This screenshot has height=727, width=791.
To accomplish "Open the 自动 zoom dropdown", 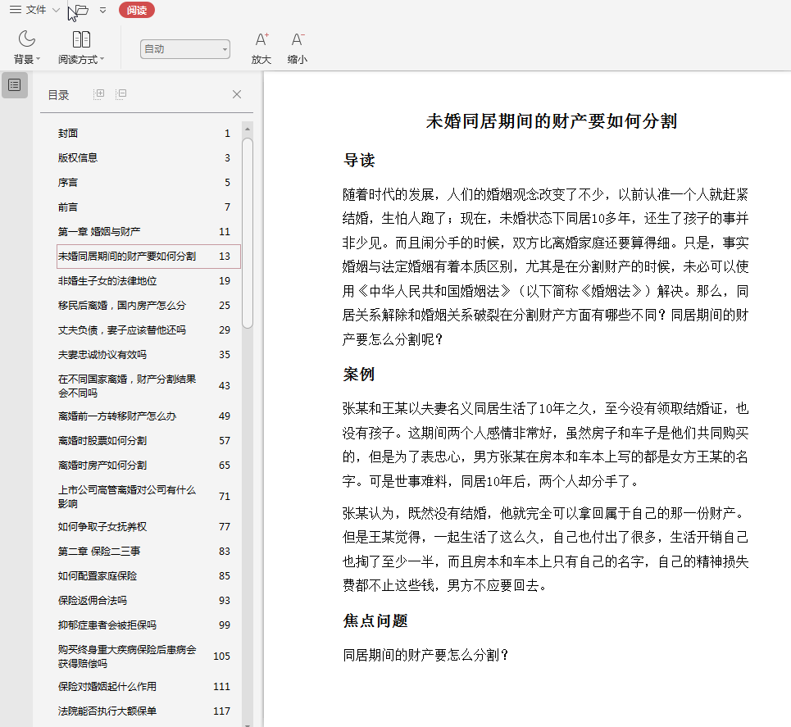I will 185,49.
